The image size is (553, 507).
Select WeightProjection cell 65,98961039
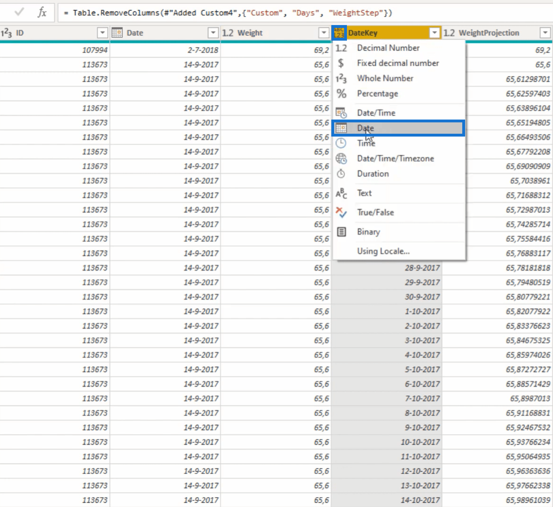coord(497,500)
